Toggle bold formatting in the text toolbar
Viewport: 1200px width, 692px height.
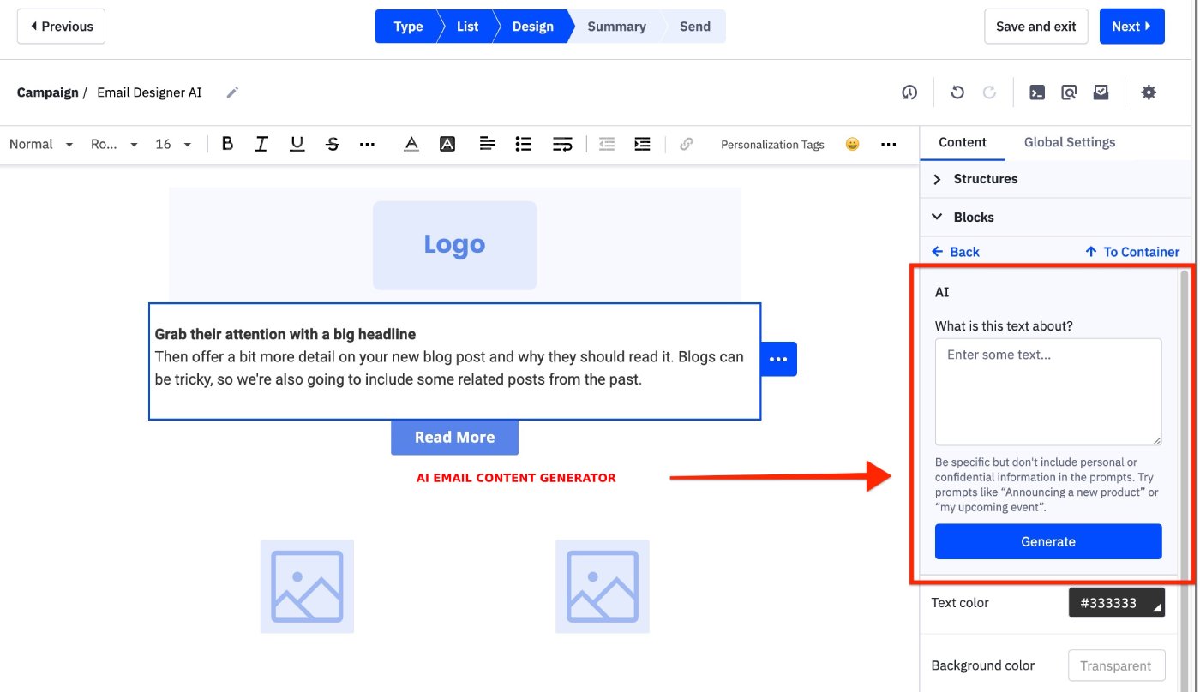(227, 144)
